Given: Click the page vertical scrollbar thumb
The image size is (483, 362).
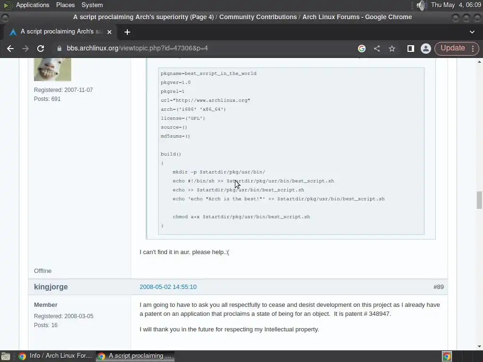Looking at the screenshot, I should (479, 200).
